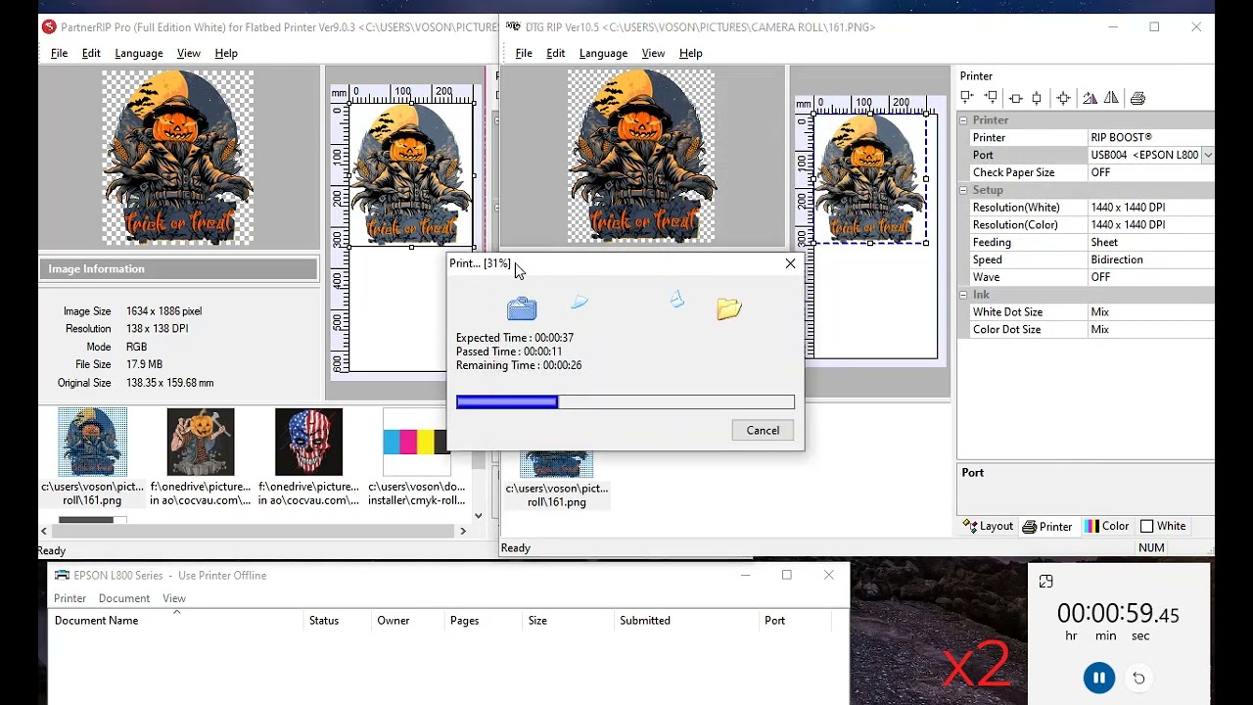Click the align top-right icon in Printer toolbar
The height and width of the screenshot is (705, 1253).
point(991,97)
